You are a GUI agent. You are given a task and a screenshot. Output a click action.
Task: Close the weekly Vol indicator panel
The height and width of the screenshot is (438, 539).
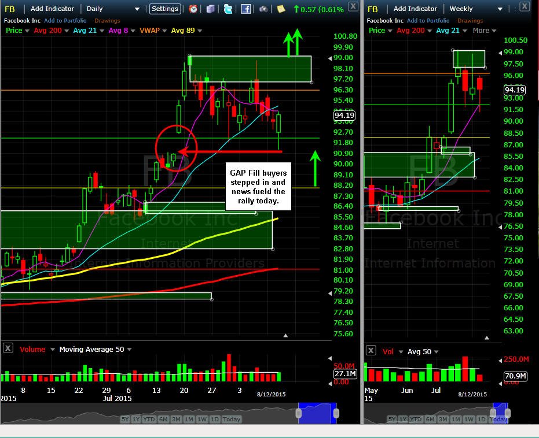pos(371,351)
